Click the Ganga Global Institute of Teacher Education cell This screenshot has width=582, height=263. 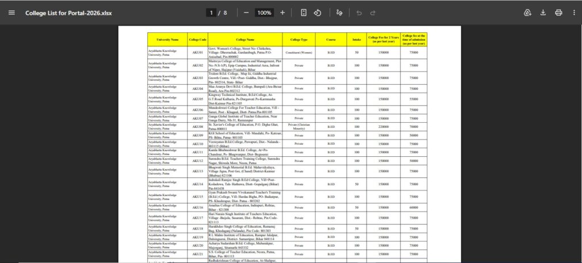(x=245, y=118)
